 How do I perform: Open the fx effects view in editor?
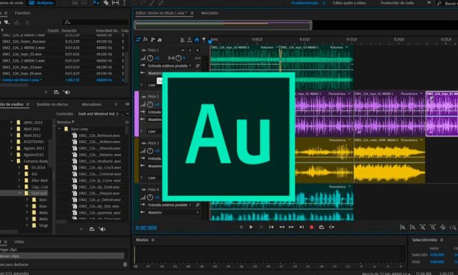point(146,39)
